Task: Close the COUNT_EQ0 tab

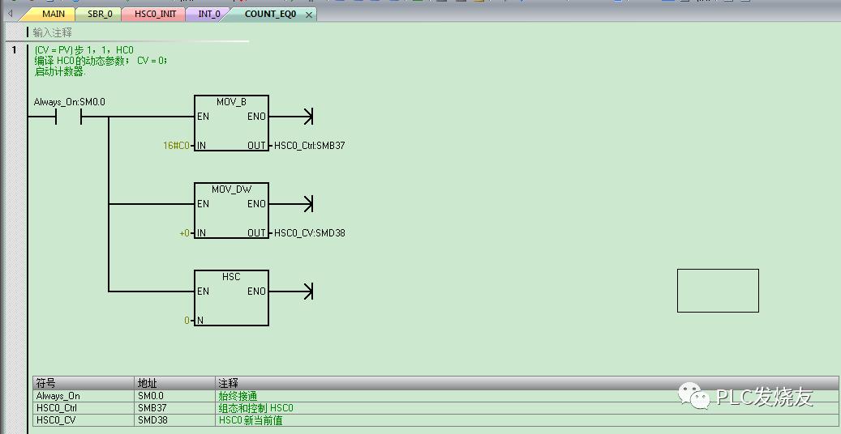Action: 309,15
